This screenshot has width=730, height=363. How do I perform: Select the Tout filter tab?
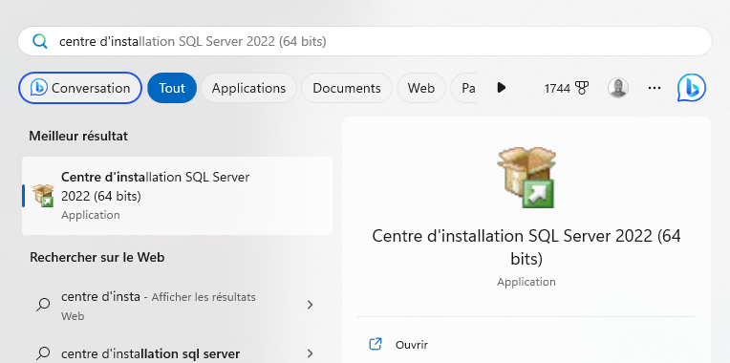(x=172, y=88)
